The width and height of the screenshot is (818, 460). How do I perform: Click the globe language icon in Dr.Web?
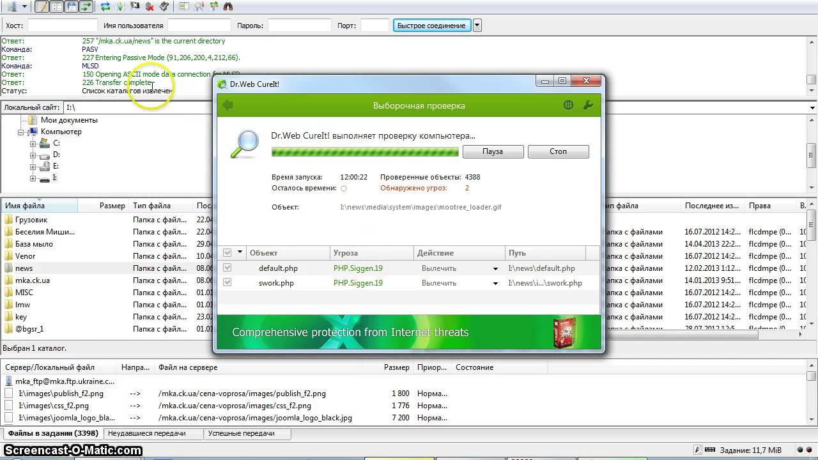click(568, 105)
